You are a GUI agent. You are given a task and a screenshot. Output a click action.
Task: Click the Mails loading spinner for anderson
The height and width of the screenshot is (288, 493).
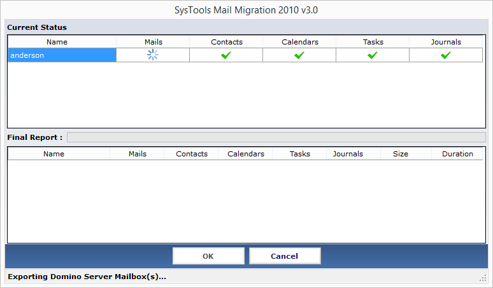pyautogui.click(x=153, y=55)
